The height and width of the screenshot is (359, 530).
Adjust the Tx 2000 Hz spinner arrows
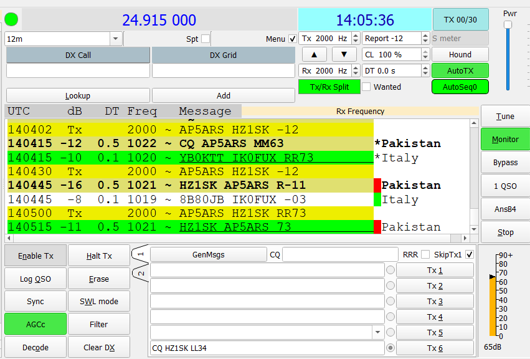click(355, 38)
